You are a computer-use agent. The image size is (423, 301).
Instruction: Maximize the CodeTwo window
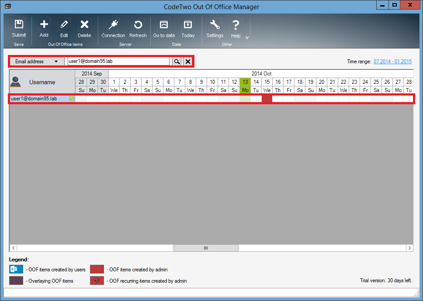pos(395,5)
